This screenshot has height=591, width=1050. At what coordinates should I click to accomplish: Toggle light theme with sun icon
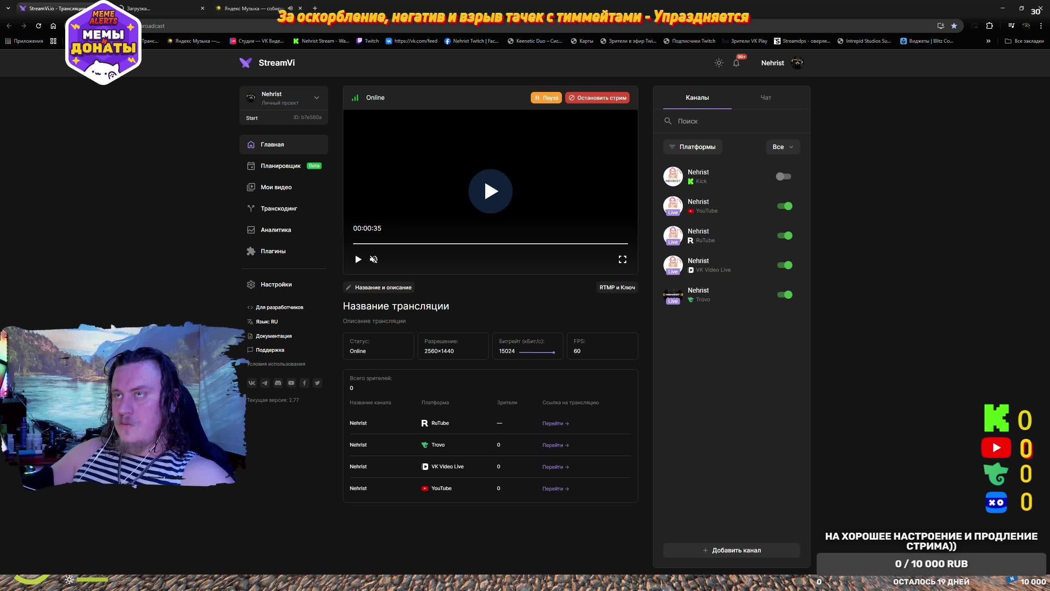click(x=719, y=63)
